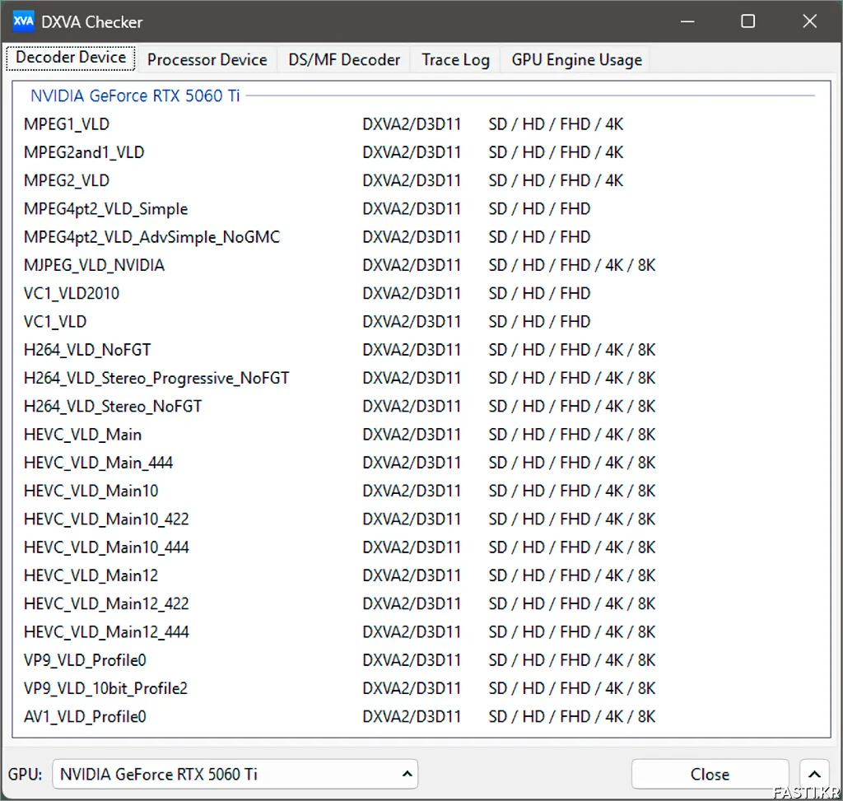
Task: Open the GPU Engine Usage tab
Action: coord(576,59)
